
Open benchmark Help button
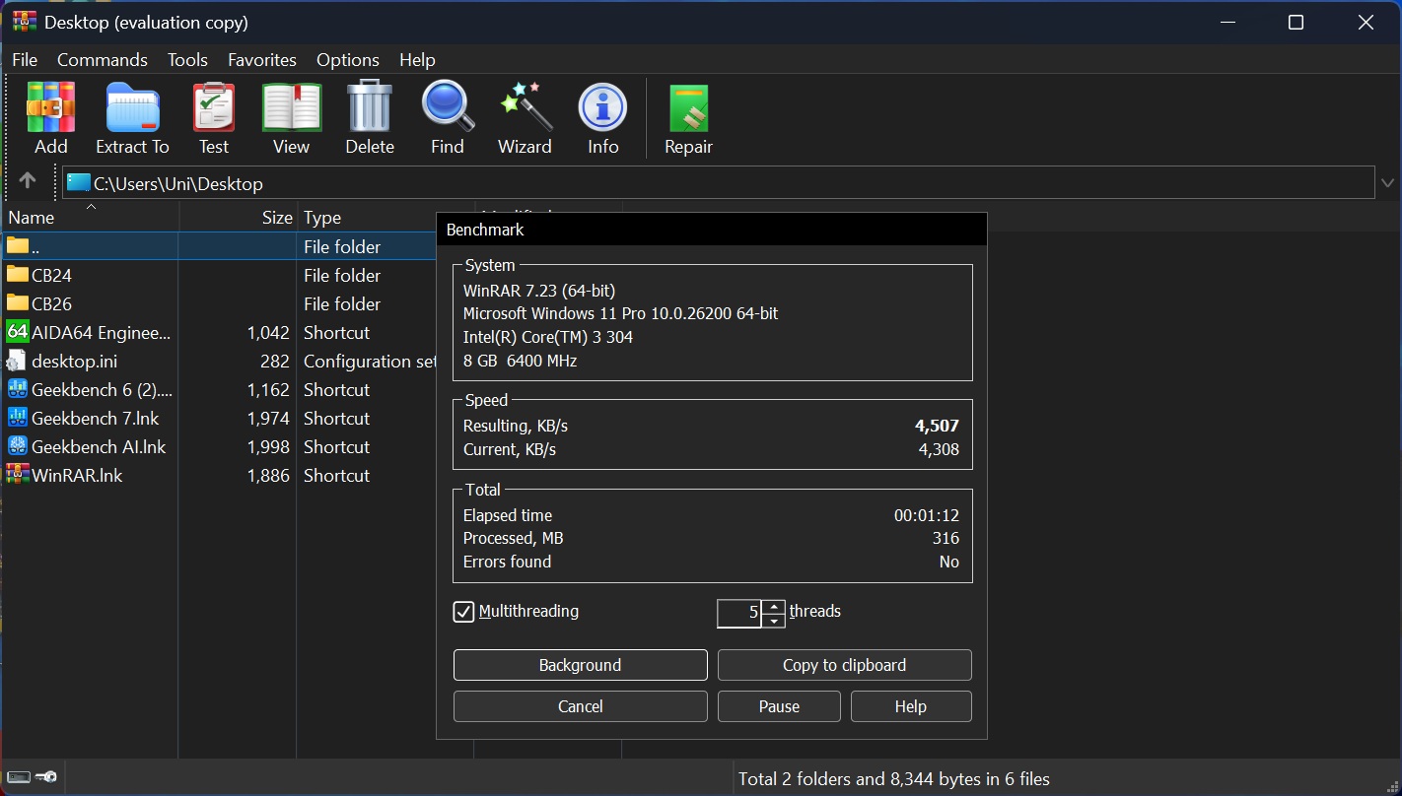(x=911, y=706)
